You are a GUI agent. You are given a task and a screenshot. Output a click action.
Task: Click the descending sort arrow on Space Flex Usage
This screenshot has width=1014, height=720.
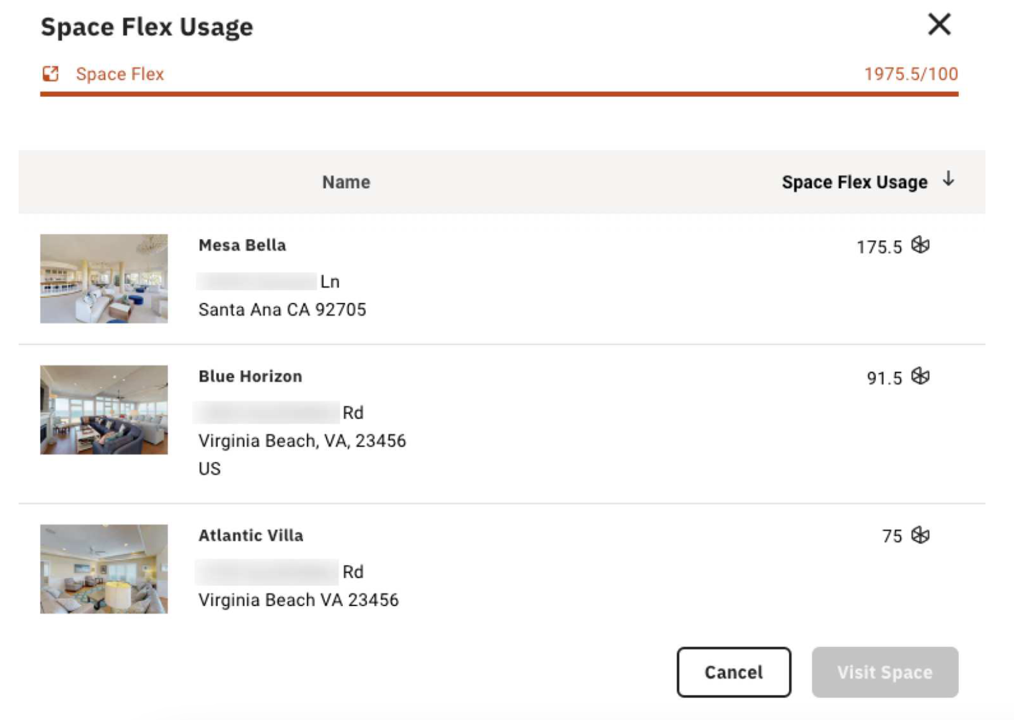[x=948, y=181]
